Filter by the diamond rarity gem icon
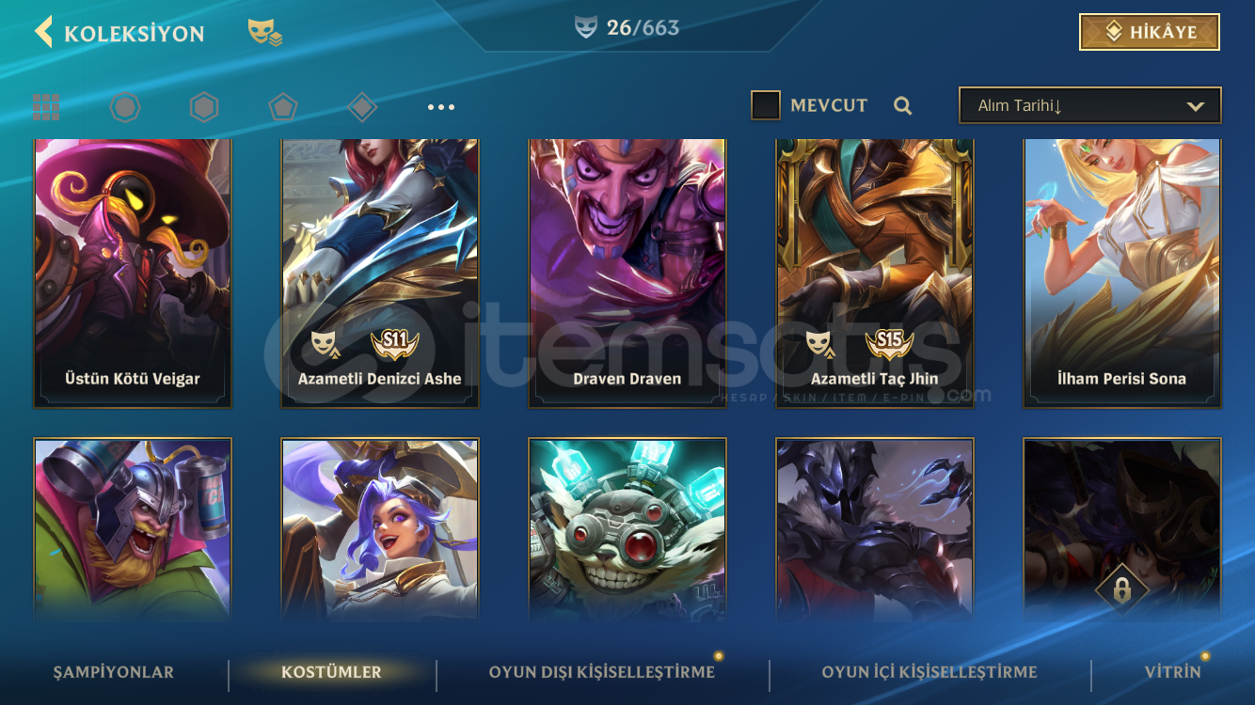 pos(362,107)
